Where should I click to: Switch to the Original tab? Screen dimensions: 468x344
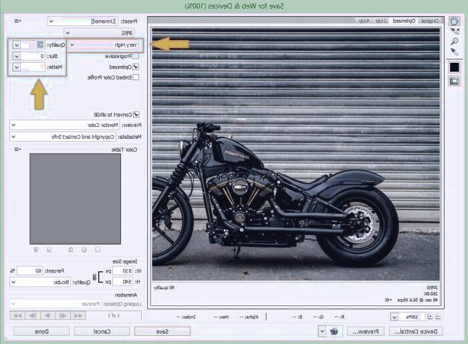(x=430, y=21)
